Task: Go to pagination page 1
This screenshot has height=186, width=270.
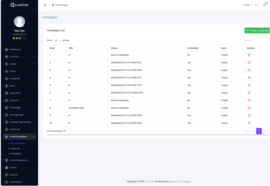Action: coord(259,131)
